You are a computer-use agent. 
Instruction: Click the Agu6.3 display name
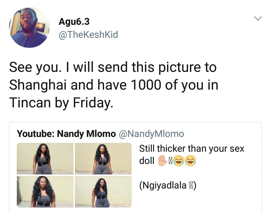pyautogui.click(x=74, y=22)
